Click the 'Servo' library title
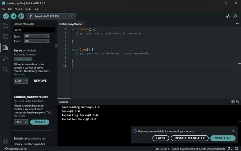The image size is (241, 151). [x=18, y=51]
